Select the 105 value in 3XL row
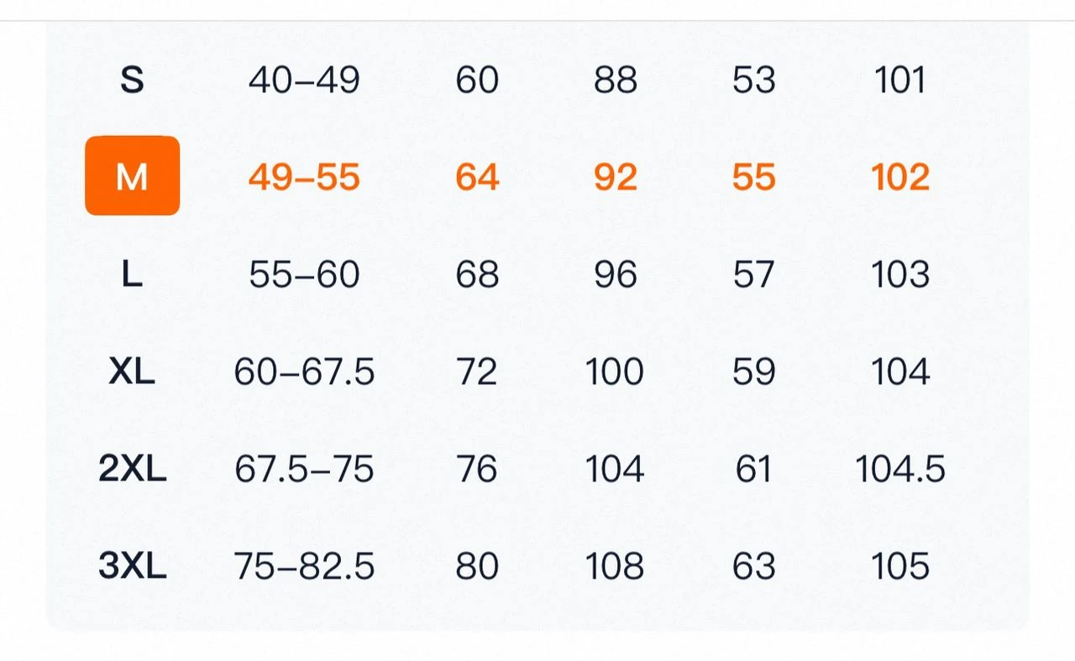Image resolution: width=1075 pixels, height=661 pixels. click(900, 566)
